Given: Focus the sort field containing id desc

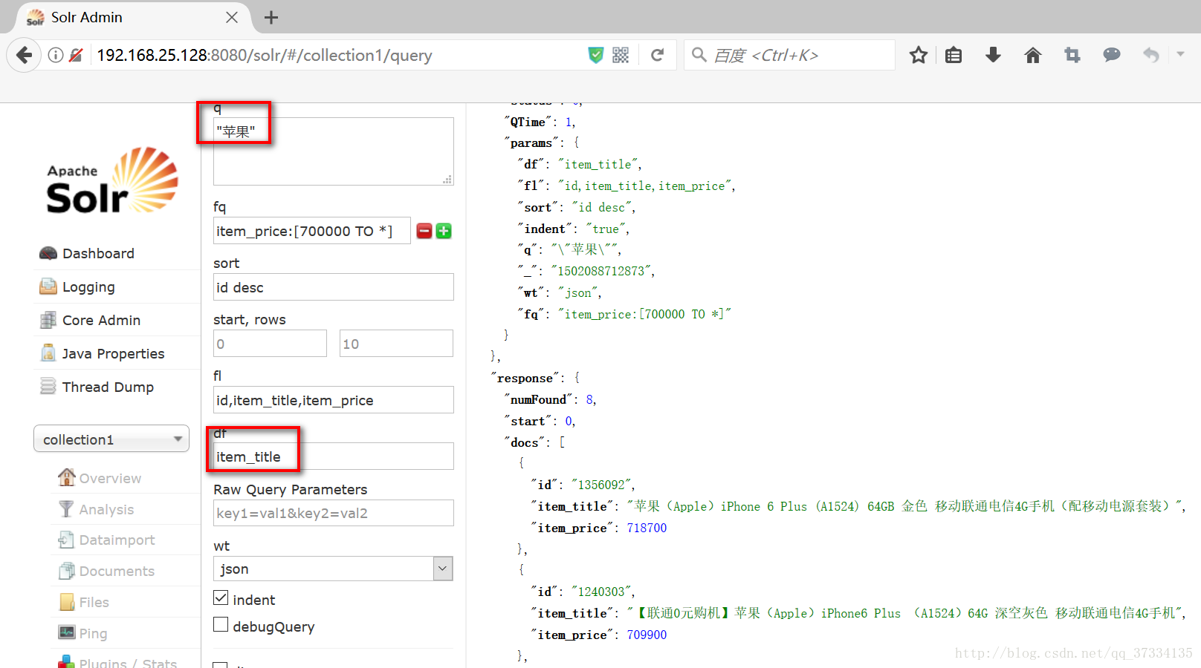Looking at the screenshot, I should click(334, 287).
